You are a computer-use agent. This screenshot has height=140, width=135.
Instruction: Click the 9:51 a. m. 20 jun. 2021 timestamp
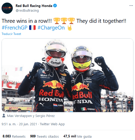tap(19, 124)
